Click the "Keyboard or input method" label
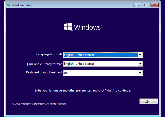The width and height of the screenshot is (165, 117). pos(44,72)
